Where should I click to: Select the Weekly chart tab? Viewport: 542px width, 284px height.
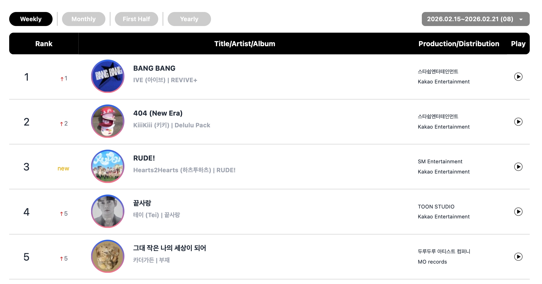(31, 19)
